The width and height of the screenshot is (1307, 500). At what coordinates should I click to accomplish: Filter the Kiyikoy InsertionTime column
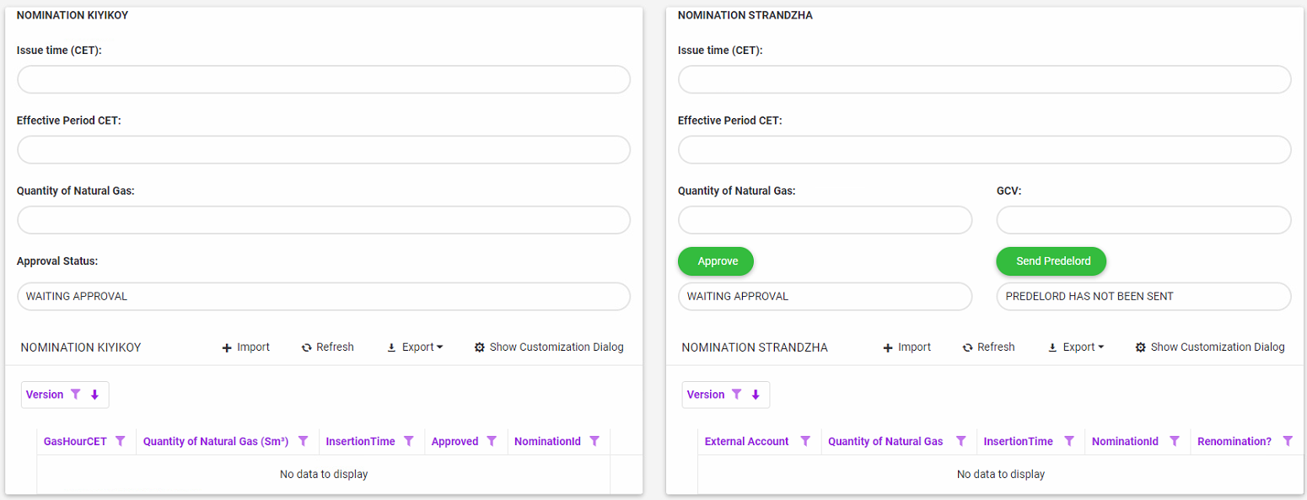409,441
